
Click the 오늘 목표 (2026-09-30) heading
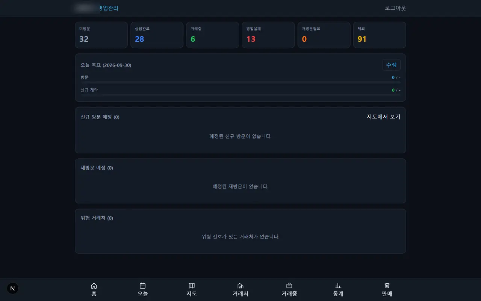(x=106, y=65)
